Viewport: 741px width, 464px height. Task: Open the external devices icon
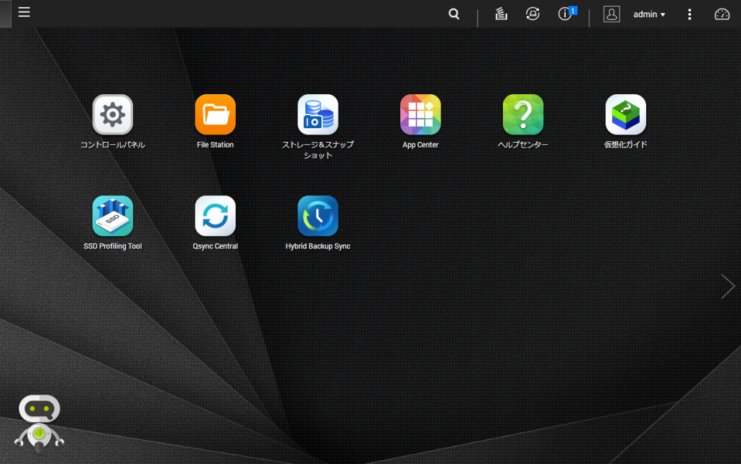click(533, 14)
